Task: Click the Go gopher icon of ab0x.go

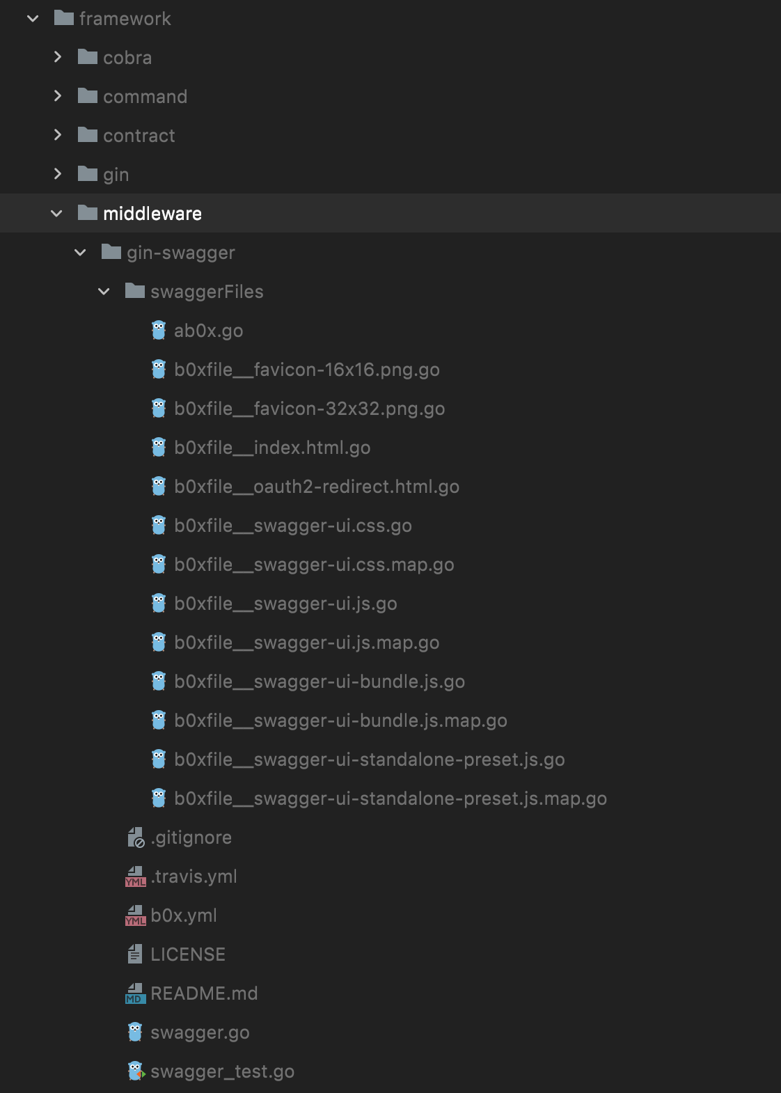Action: 159,331
